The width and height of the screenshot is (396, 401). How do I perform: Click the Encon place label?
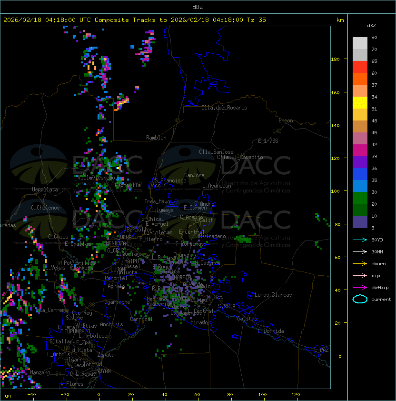tap(286, 120)
